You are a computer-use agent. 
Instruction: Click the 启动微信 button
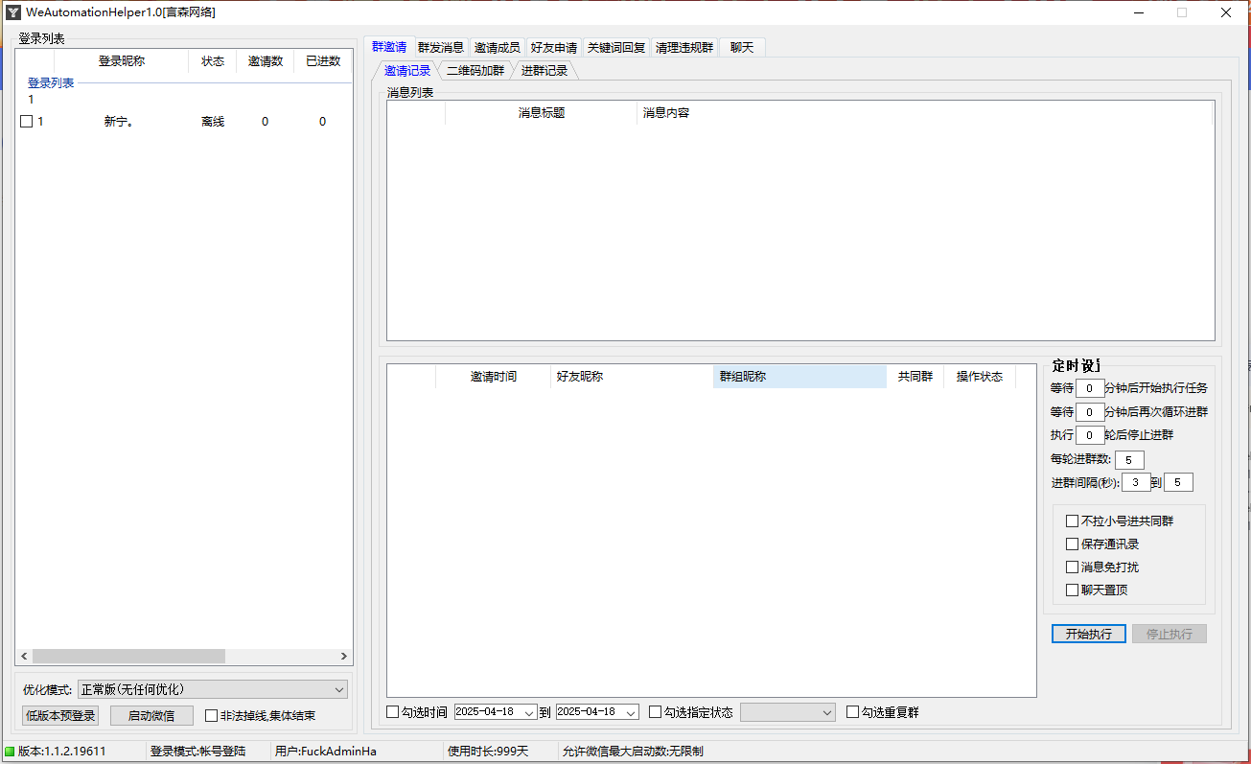pos(151,715)
